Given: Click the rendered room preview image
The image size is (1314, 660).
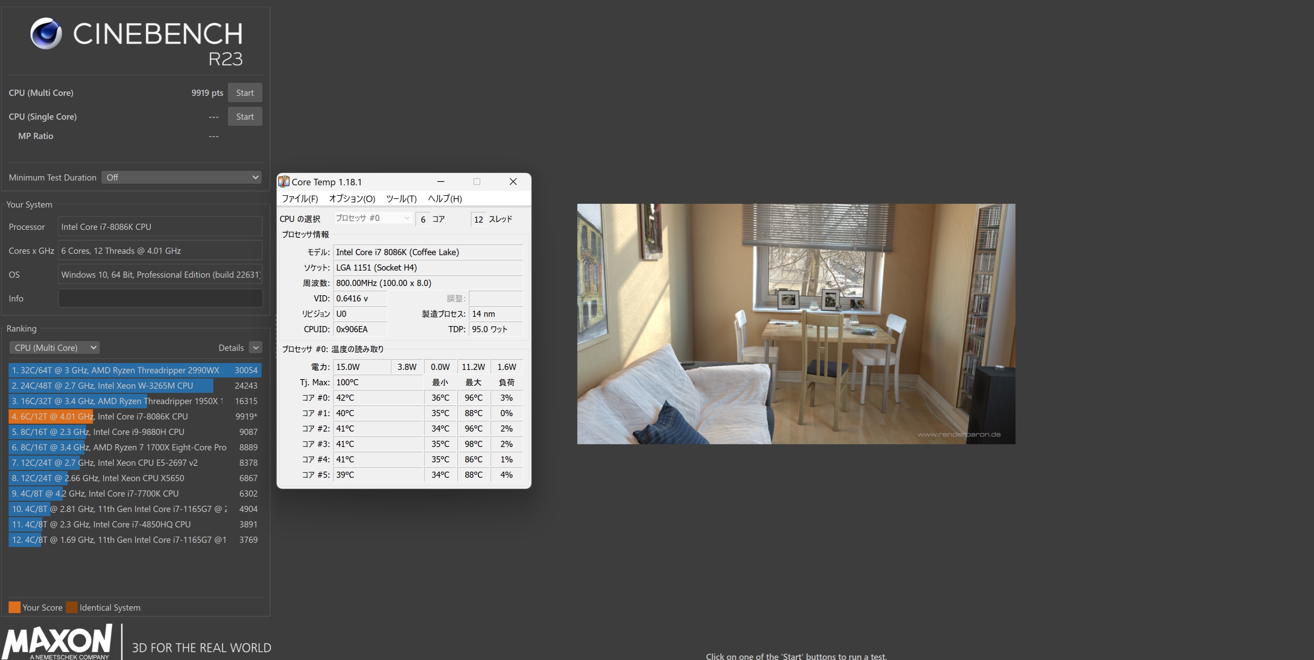Looking at the screenshot, I should click(796, 324).
